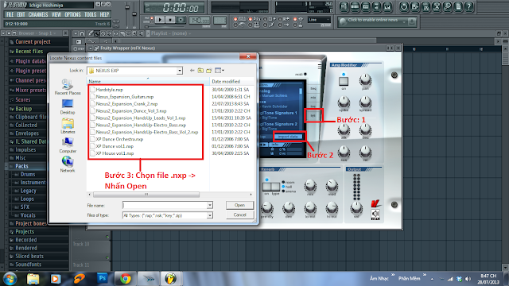Create a new folder in file dialog

(209, 71)
